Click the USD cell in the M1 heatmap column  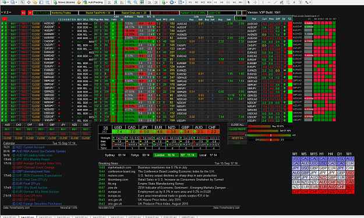(296, 159)
